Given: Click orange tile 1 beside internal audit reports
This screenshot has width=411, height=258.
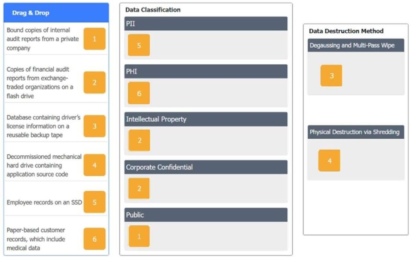Looking at the screenshot, I should (94, 39).
